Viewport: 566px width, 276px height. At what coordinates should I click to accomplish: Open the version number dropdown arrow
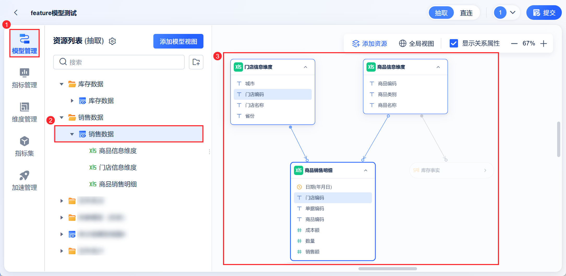[x=513, y=13]
